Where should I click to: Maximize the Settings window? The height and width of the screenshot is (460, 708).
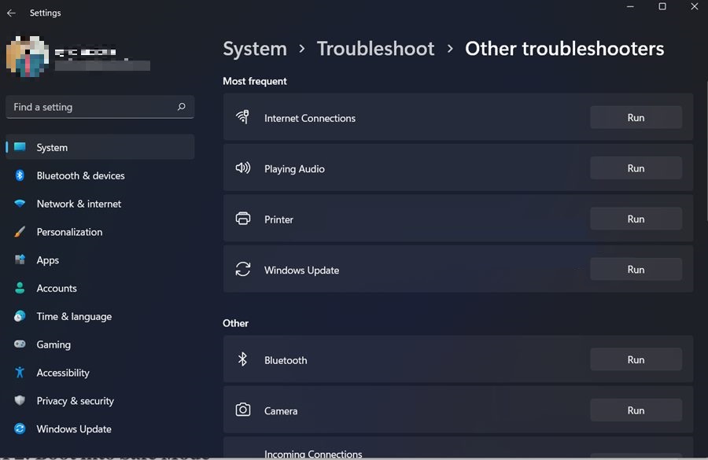pyautogui.click(x=662, y=6)
